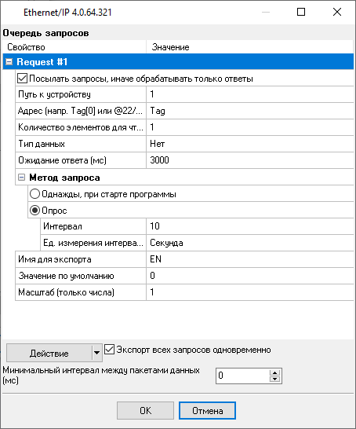Confirm with the OK button
Viewport: 356px width, 429px height.
(145, 410)
